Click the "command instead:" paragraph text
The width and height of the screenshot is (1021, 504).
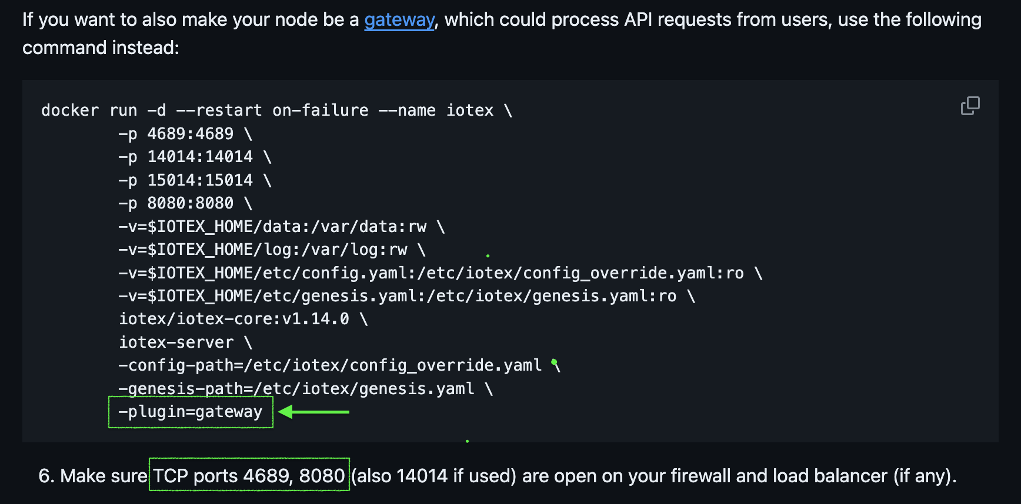101,48
